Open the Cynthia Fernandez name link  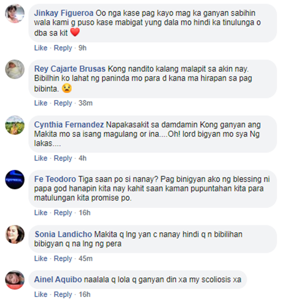tap(69, 125)
